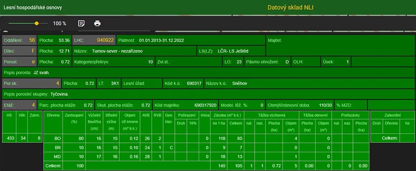Click the LHC code 940922
Screen dimensions: 416x171
pyautogui.click(x=105, y=41)
